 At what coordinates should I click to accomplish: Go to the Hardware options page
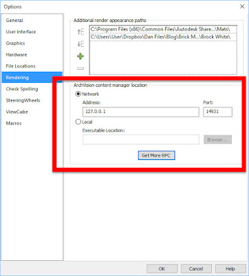tap(32, 55)
